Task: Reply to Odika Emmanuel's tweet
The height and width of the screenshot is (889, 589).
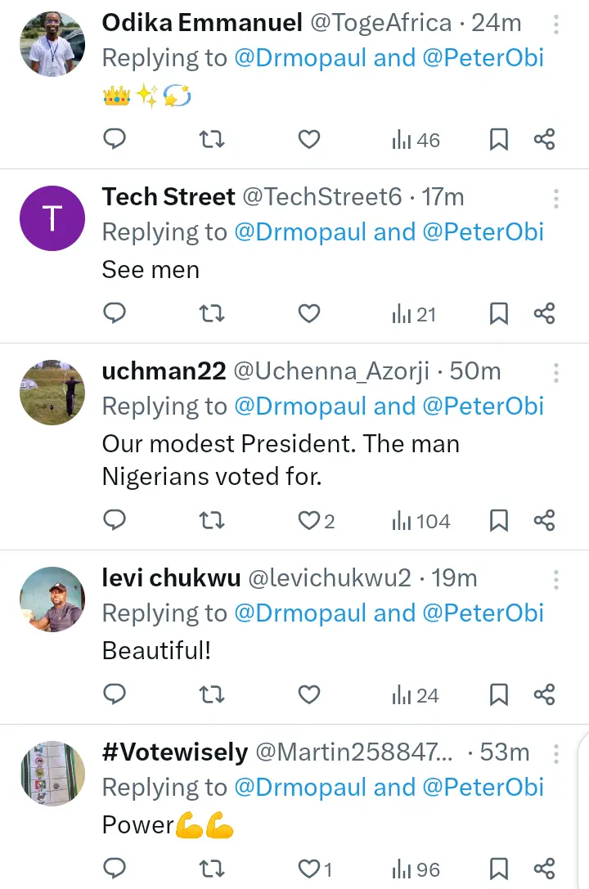Action: (115, 140)
